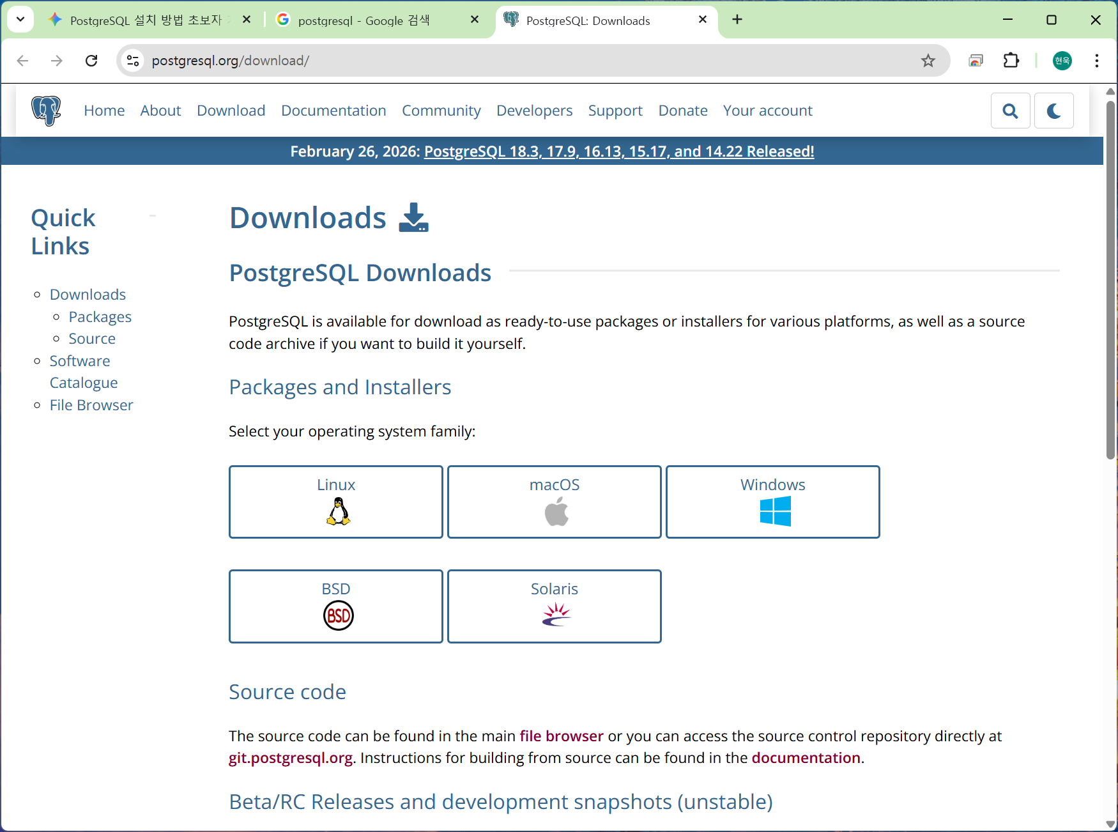Image resolution: width=1118 pixels, height=832 pixels.
Task: Click the vertical page scrollbar thumb
Action: (1110, 279)
